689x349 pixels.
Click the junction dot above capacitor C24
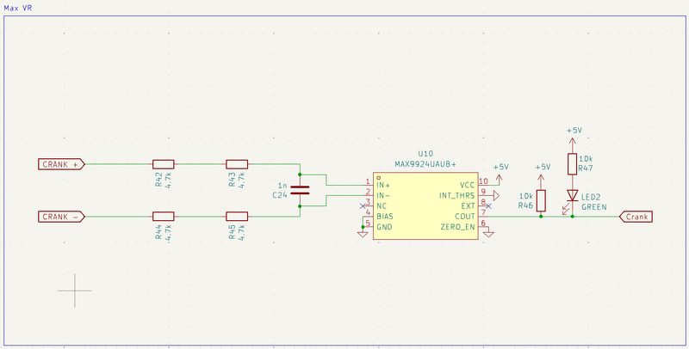point(300,174)
